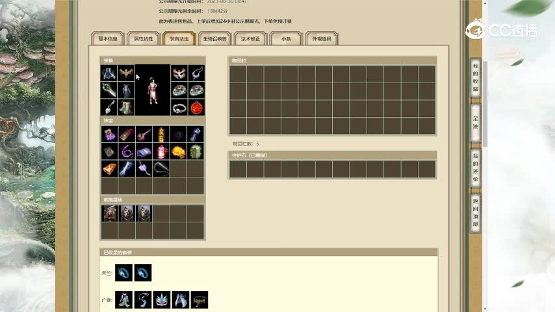Click the pink lantern 法宝 icon
555x312 pixels.
tap(161, 151)
